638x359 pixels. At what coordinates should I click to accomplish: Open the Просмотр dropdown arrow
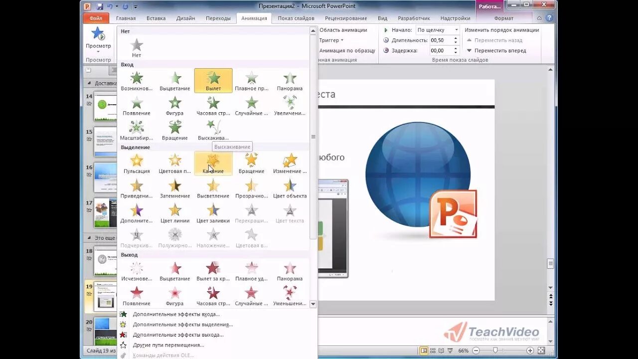tap(98, 51)
